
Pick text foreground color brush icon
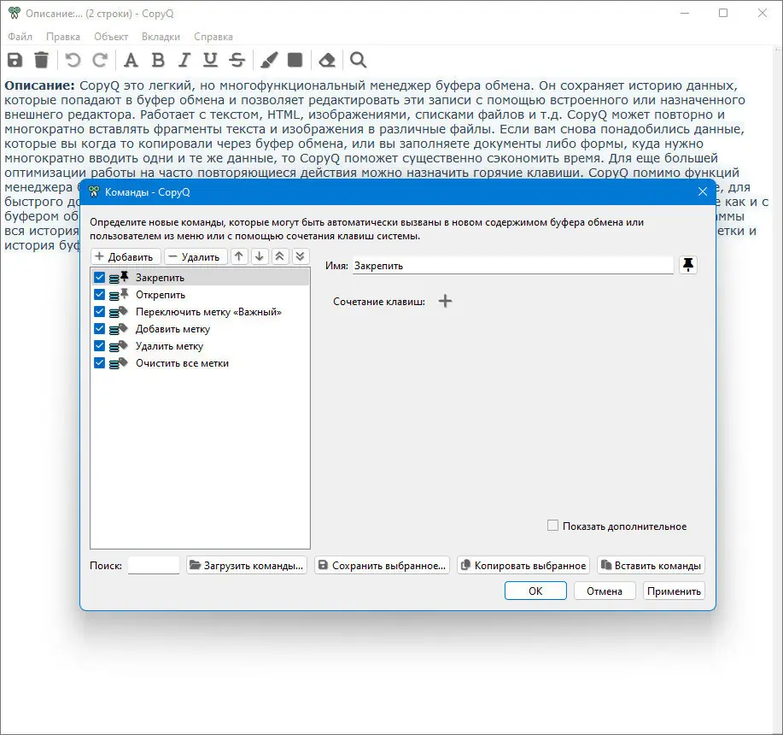click(269, 60)
